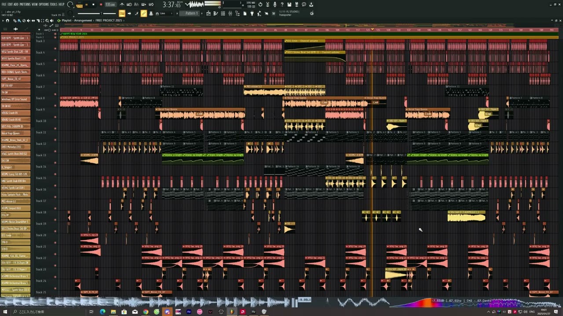
Task: Open the HELP menu
Action: pyautogui.click(x=62, y=4)
